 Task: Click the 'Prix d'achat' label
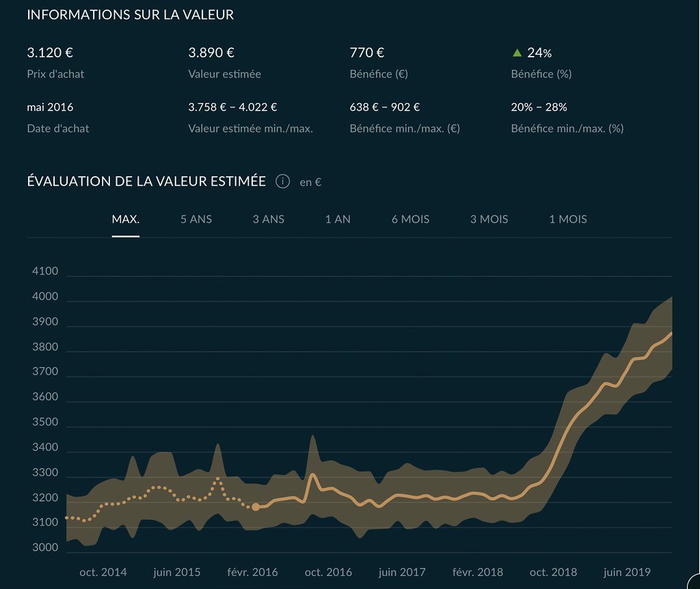[55, 74]
